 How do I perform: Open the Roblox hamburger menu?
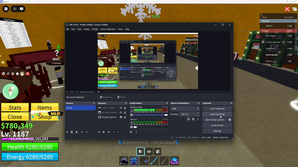[x=15, y=9]
